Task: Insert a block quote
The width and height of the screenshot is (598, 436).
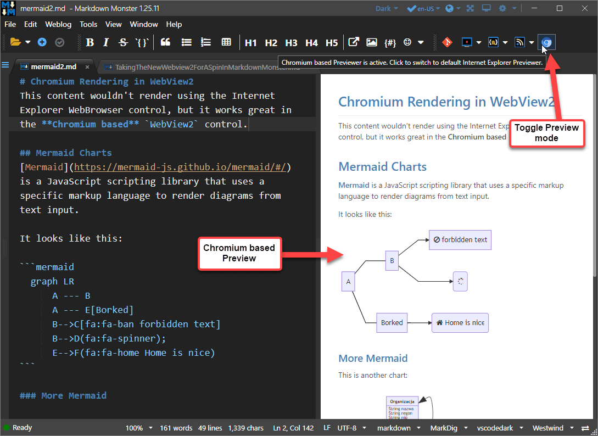Action: pyautogui.click(x=165, y=42)
